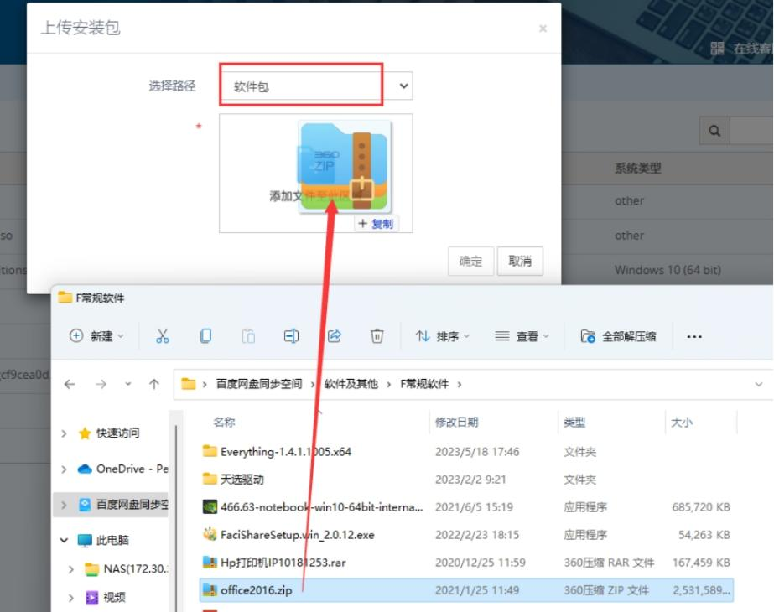This screenshot has width=774, height=612.
Task: Click the search magnifier icon button
Action: (x=714, y=131)
